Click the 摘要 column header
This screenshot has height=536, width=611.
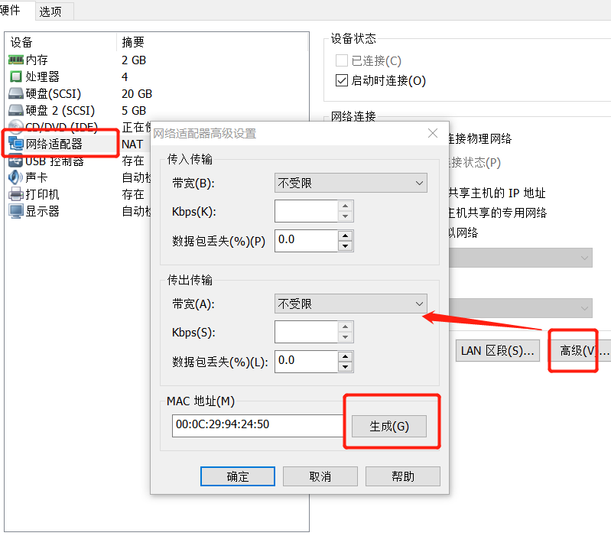click(212, 42)
